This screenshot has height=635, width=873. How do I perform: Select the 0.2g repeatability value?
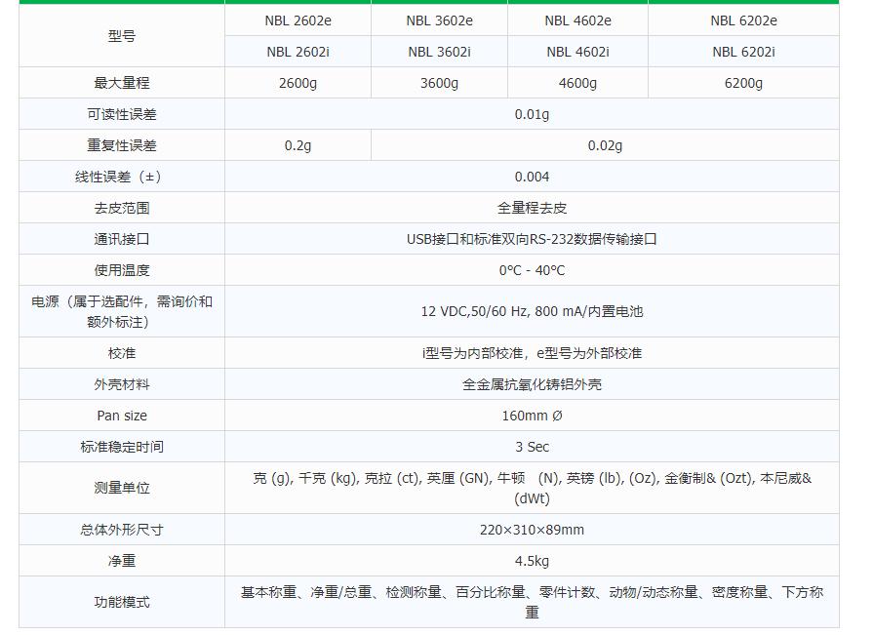298,145
